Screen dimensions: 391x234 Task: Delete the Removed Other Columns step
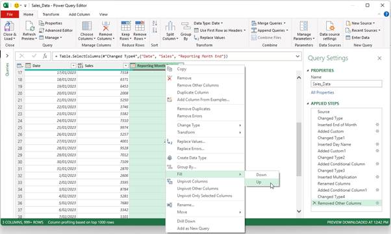pyautogui.click(x=314, y=203)
